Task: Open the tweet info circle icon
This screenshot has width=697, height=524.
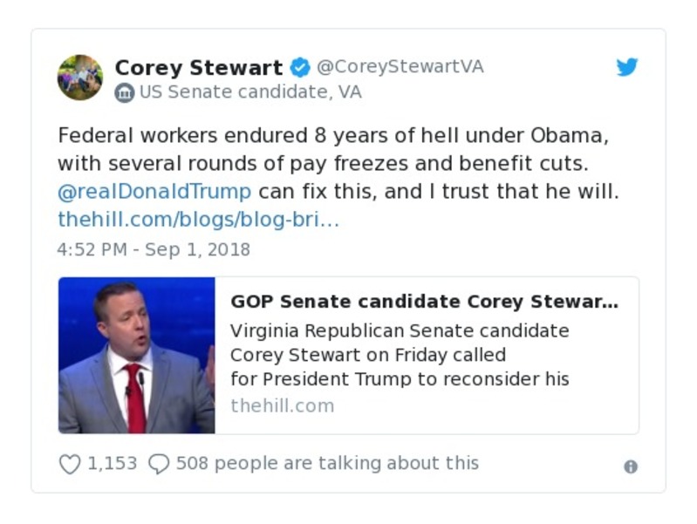Action: [630, 466]
